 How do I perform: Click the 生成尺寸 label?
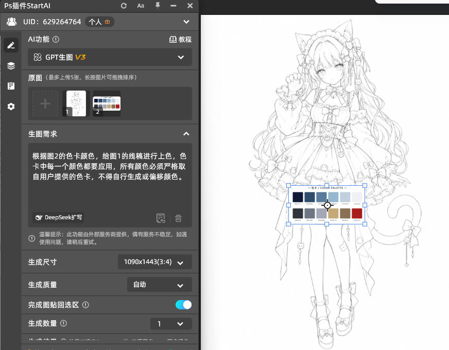pyautogui.click(x=42, y=262)
